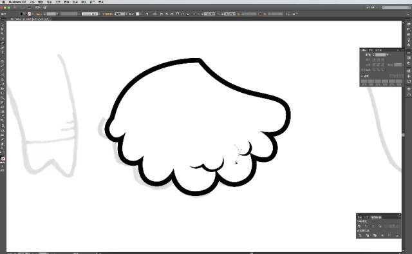Viewport: 412px width, 254px height.
Task: Open the Color panel from right dock
Action: coord(409,24)
